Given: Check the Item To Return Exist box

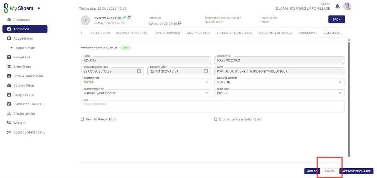Looking at the screenshot, I should pos(82,119).
